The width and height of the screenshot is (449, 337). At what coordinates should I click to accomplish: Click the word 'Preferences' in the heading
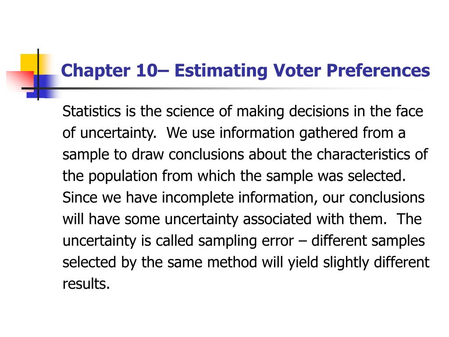(x=378, y=70)
